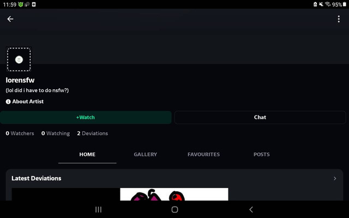Tap the Android navigation back chevron
The image size is (349, 218).
[x=251, y=209]
